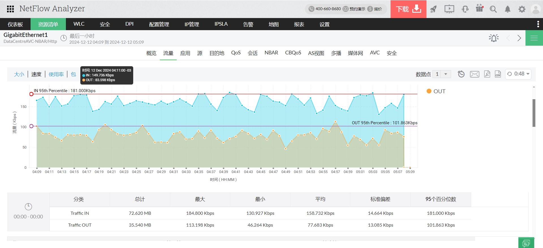Screen dimensions: 543x248
Task: Click the headset support icon
Action: click(x=465, y=9)
